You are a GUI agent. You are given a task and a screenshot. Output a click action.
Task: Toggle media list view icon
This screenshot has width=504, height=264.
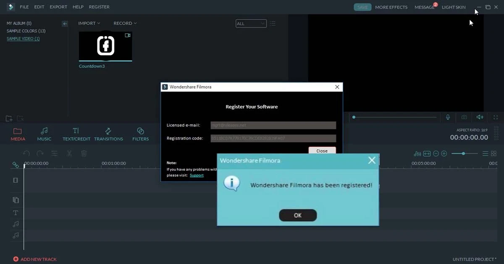273,24
